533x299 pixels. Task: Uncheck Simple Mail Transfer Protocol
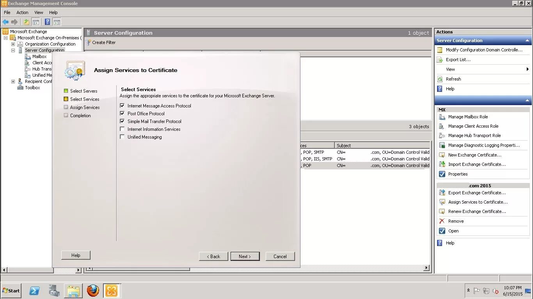123,121
